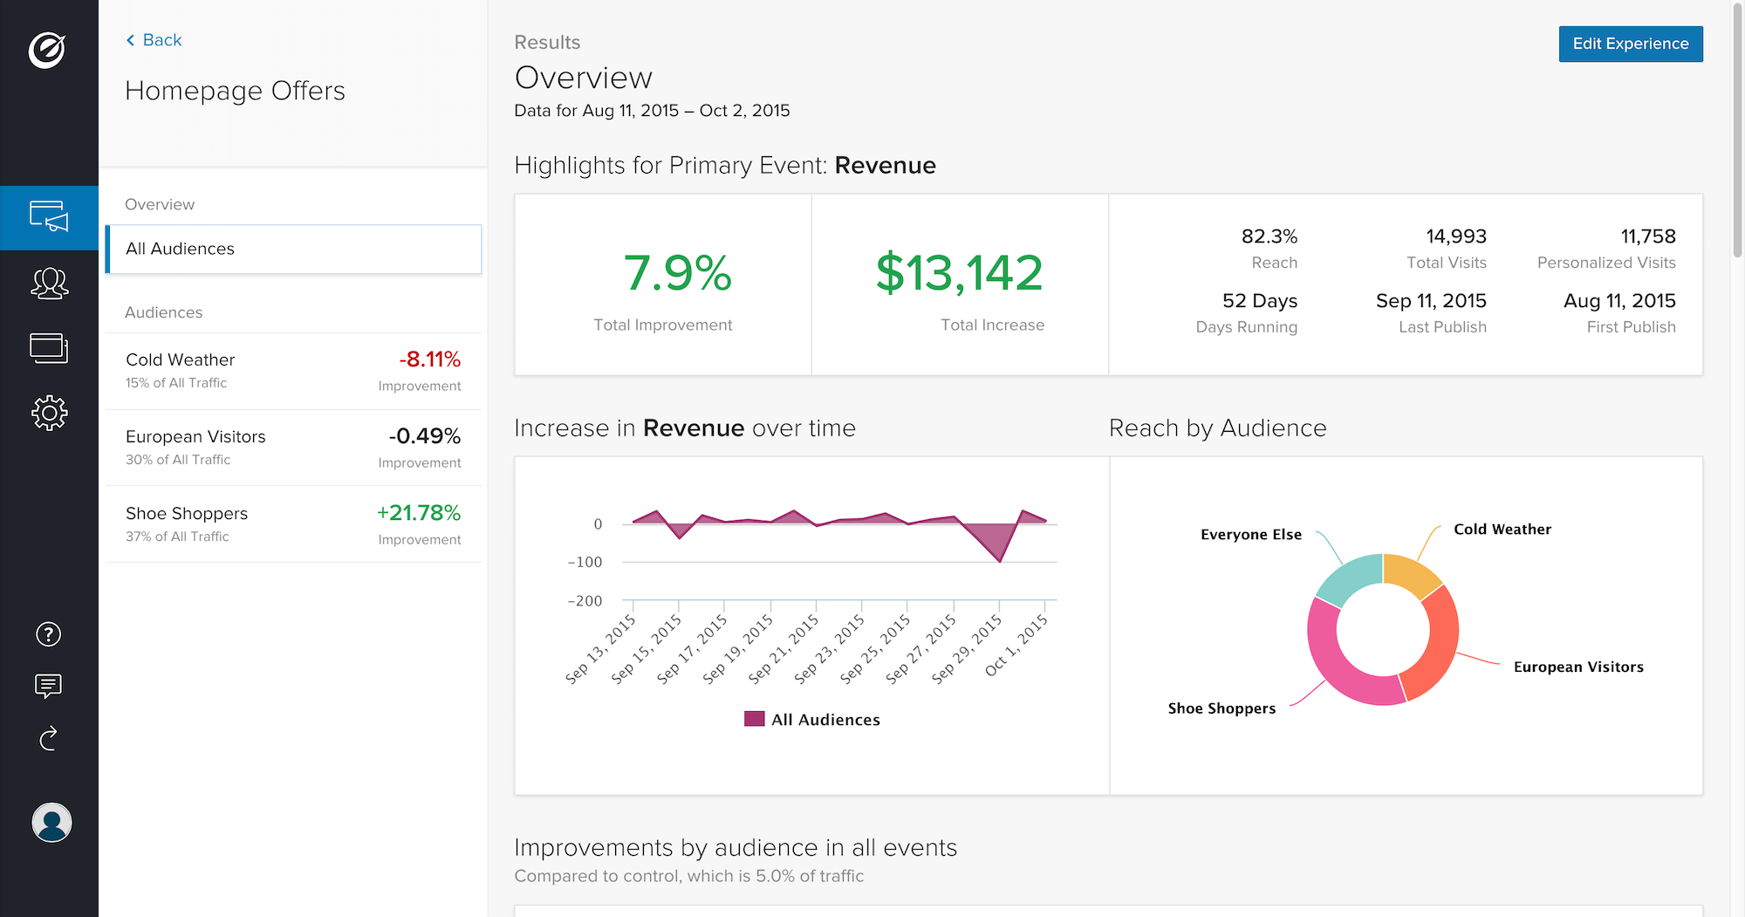Click the page vertical scrollbar
Screen dimensions: 1745x917
[x=1737, y=131]
